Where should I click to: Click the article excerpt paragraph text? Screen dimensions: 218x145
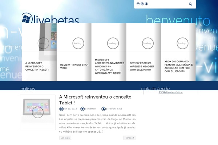click(97, 123)
